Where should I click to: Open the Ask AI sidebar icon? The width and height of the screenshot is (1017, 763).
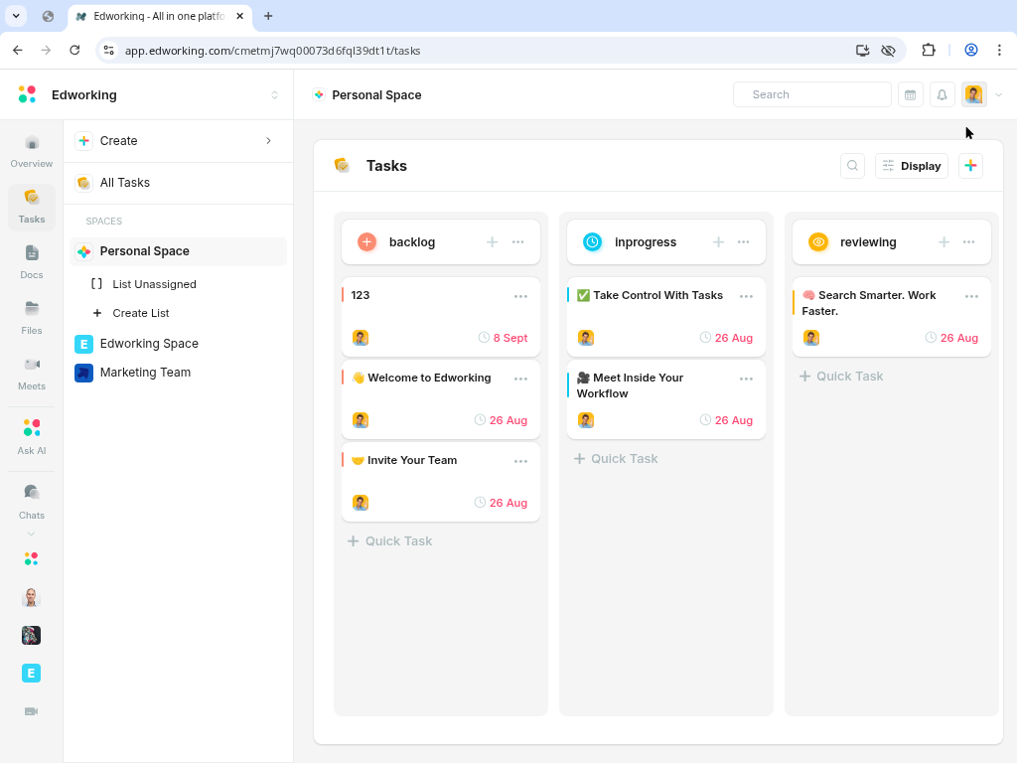(x=32, y=435)
